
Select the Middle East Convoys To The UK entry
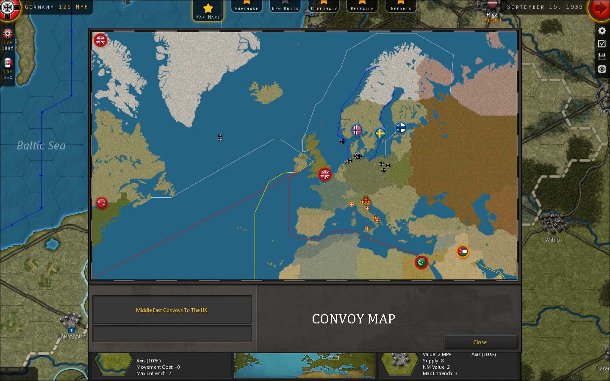click(172, 310)
